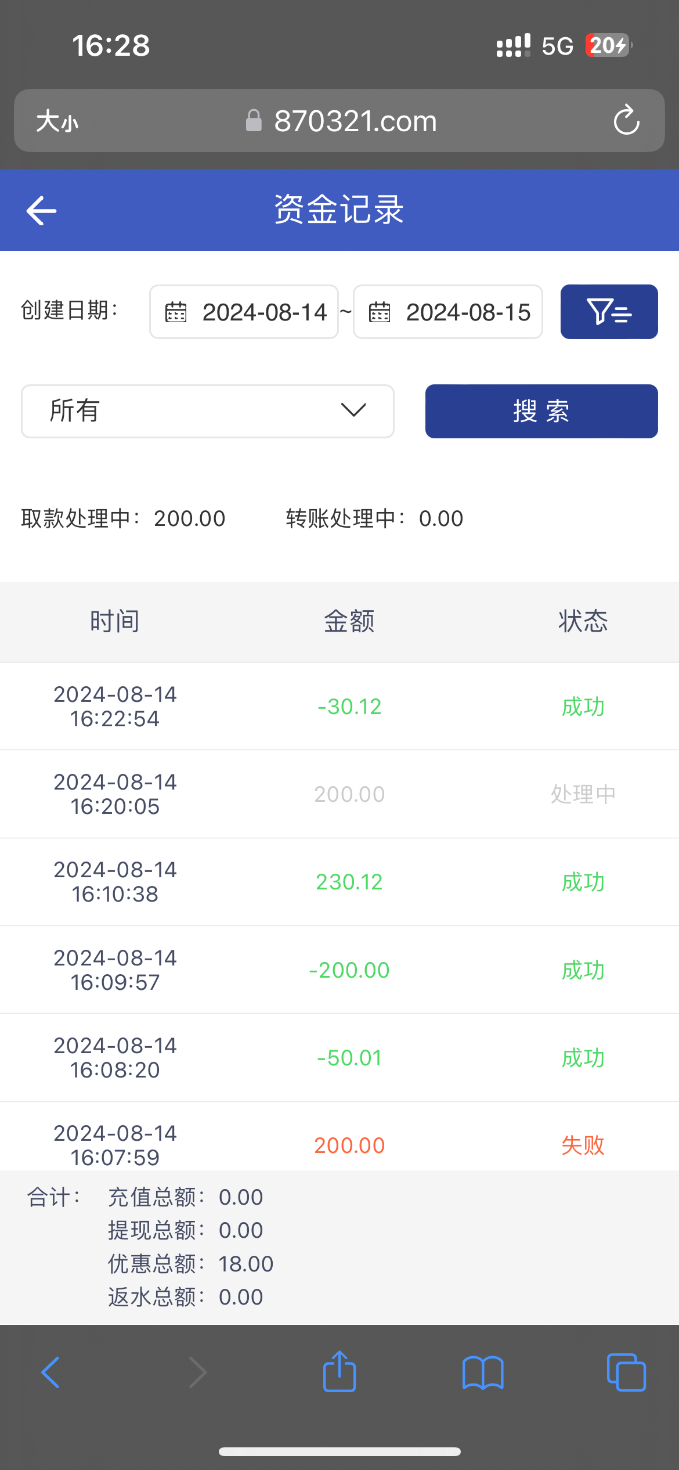Open the 所有 type dropdown

pyautogui.click(x=207, y=411)
